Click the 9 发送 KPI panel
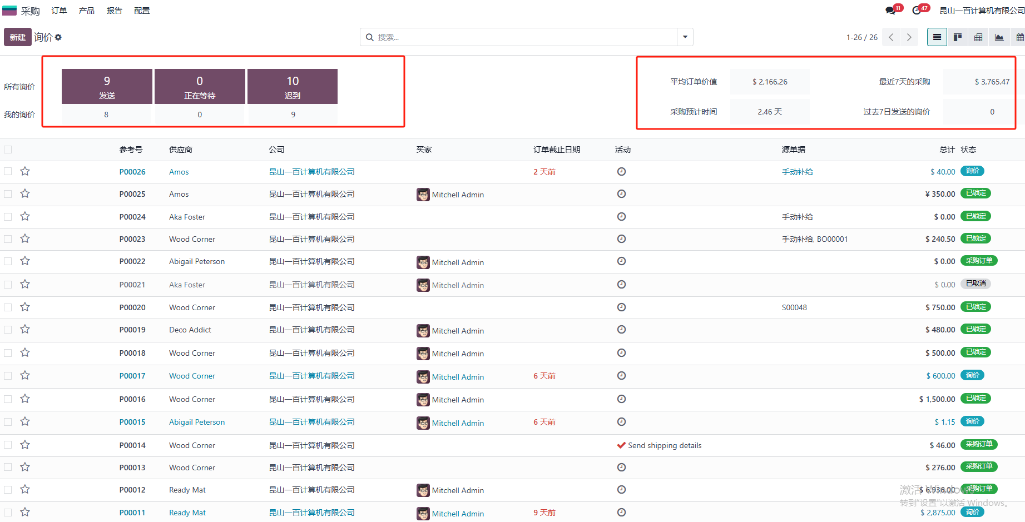Screen dimensions: 1025x522 click(x=106, y=86)
